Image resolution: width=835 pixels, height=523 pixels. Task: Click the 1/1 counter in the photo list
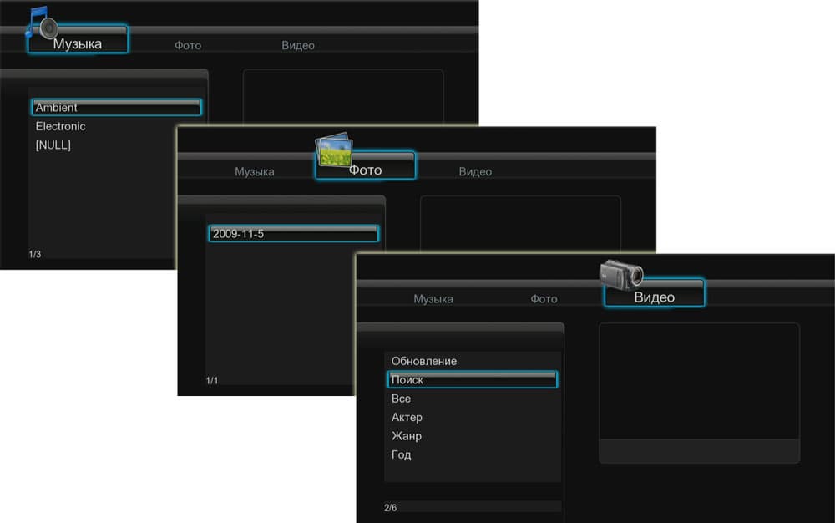pyautogui.click(x=212, y=381)
